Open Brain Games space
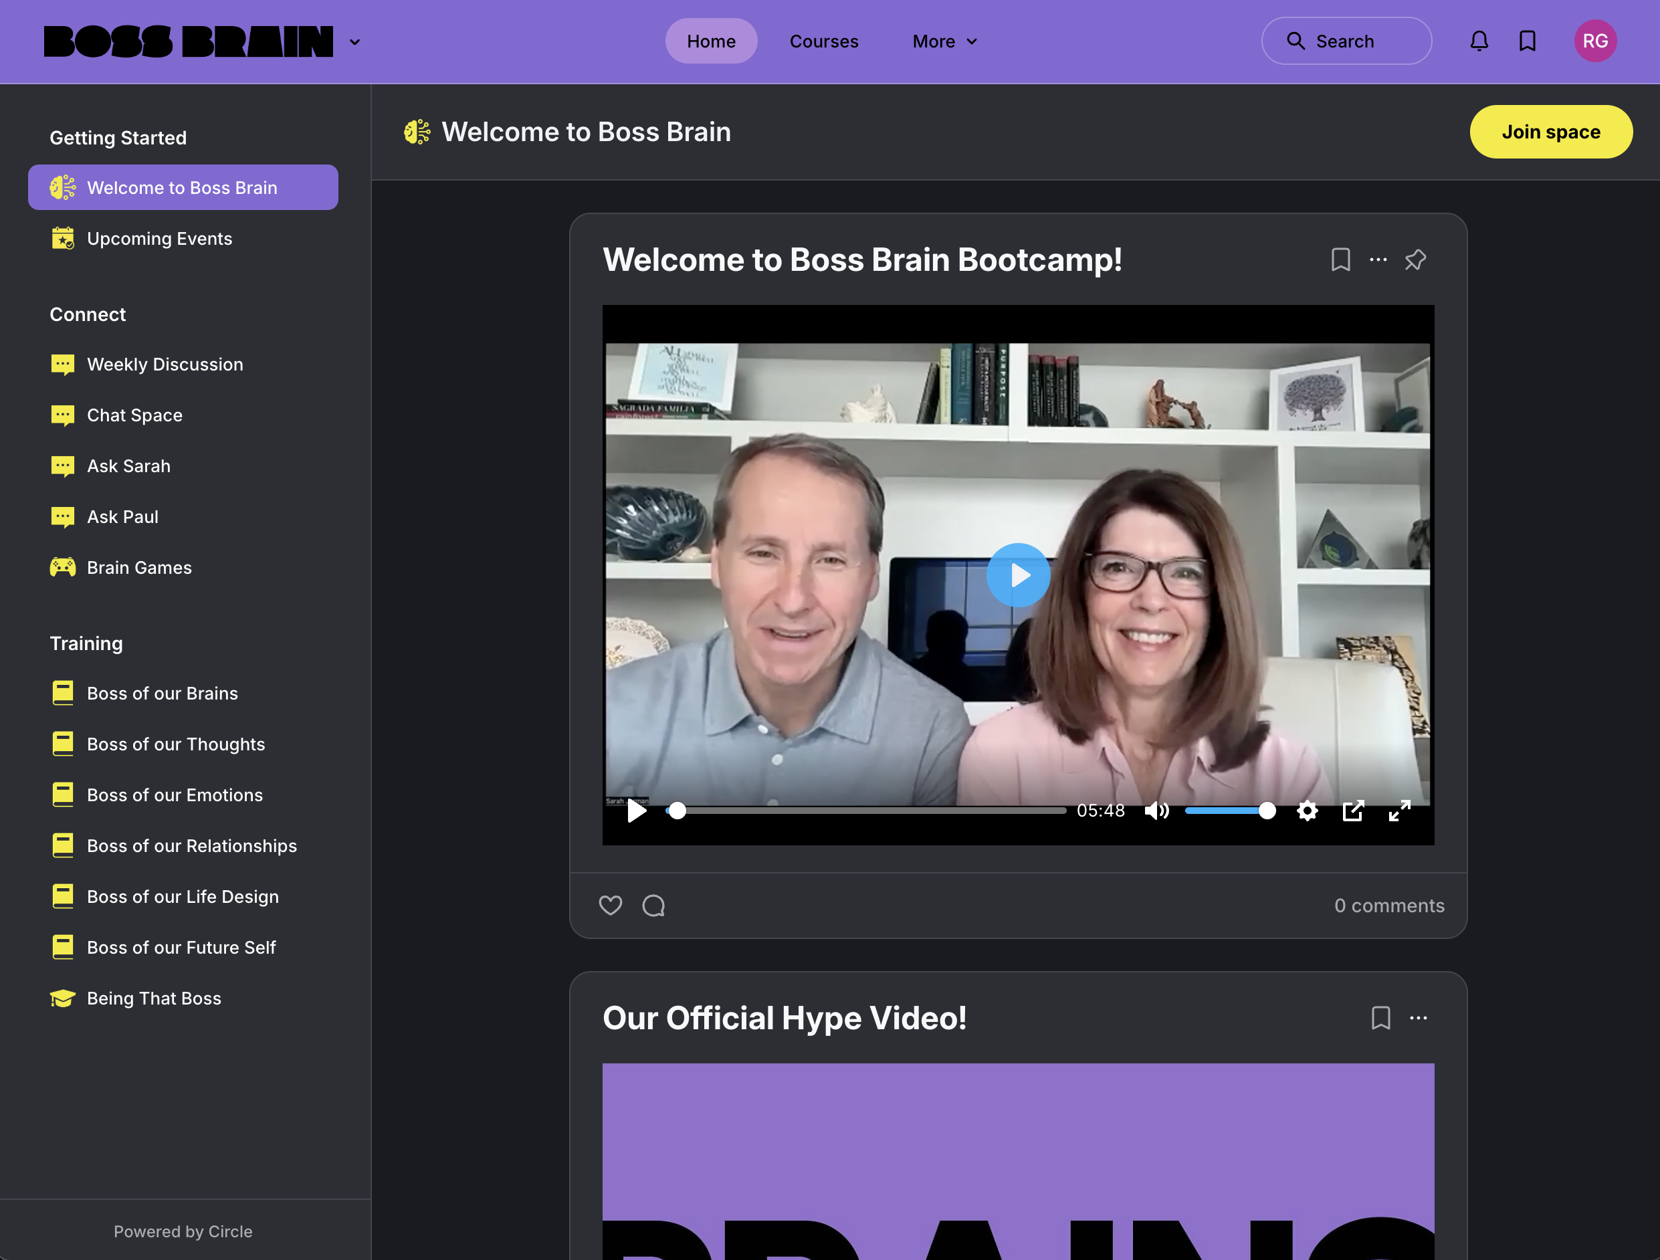Image resolution: width=1660 pixels, height=1260 pixels. click(x=139, y=567)
